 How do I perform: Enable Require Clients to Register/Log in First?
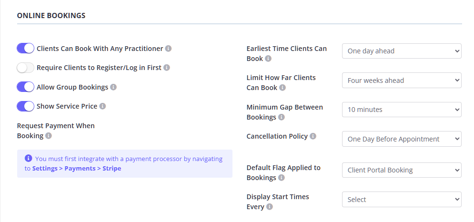coord(26,68)
